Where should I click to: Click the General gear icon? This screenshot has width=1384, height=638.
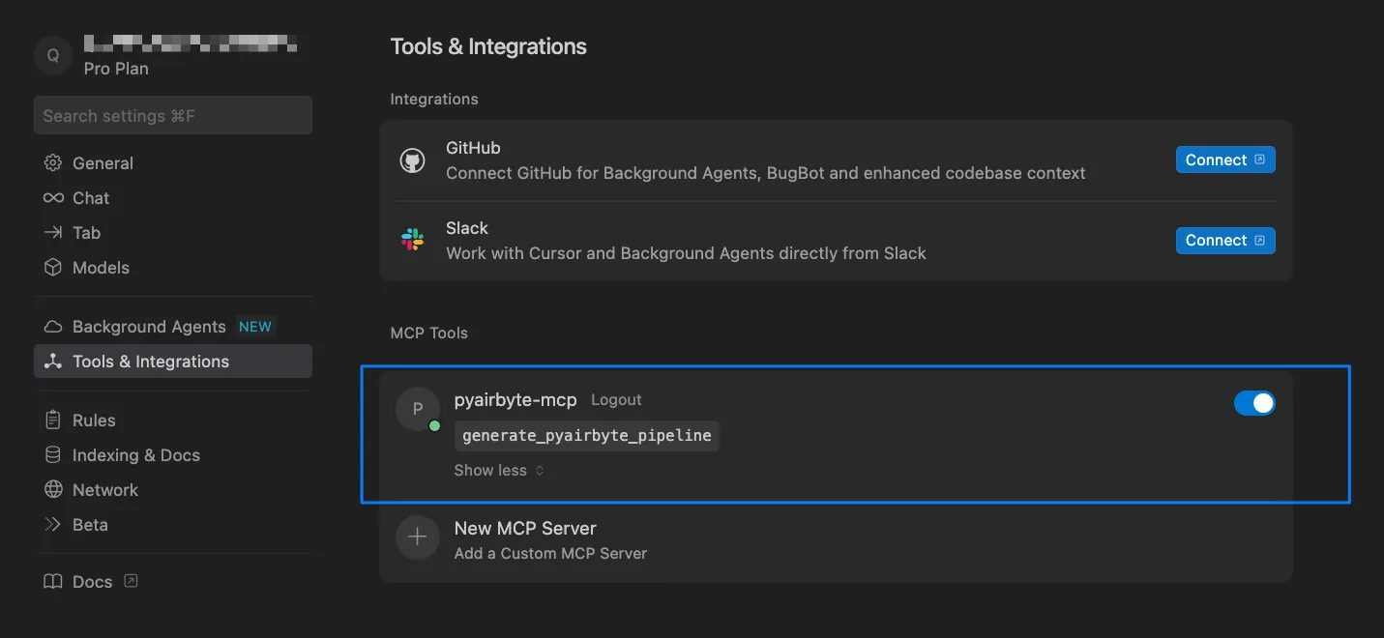53,163
